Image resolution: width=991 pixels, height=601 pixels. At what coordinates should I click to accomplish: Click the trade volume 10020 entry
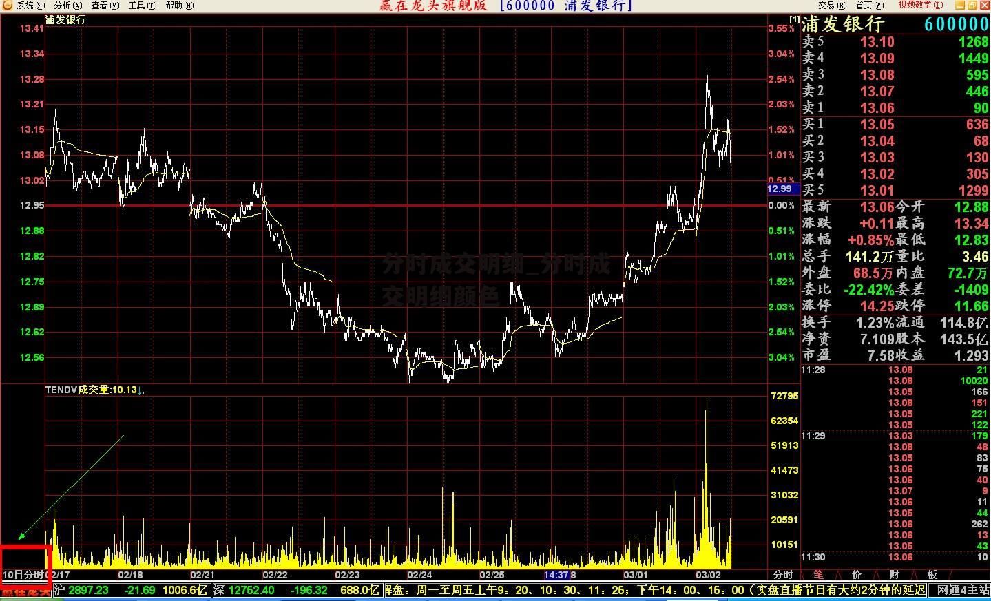point(974,381)
